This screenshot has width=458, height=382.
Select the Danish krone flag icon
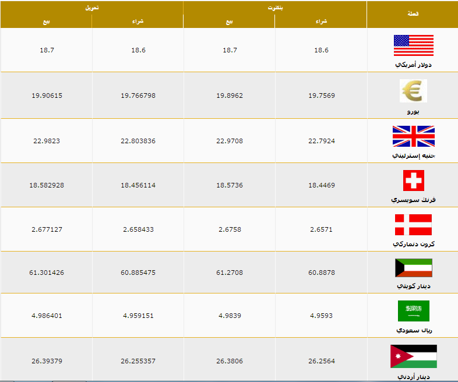pyautogui.click(x=413, y=225)
